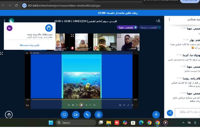Click the مقیمی، مهنا talking indicator pill

coord(127,27)
